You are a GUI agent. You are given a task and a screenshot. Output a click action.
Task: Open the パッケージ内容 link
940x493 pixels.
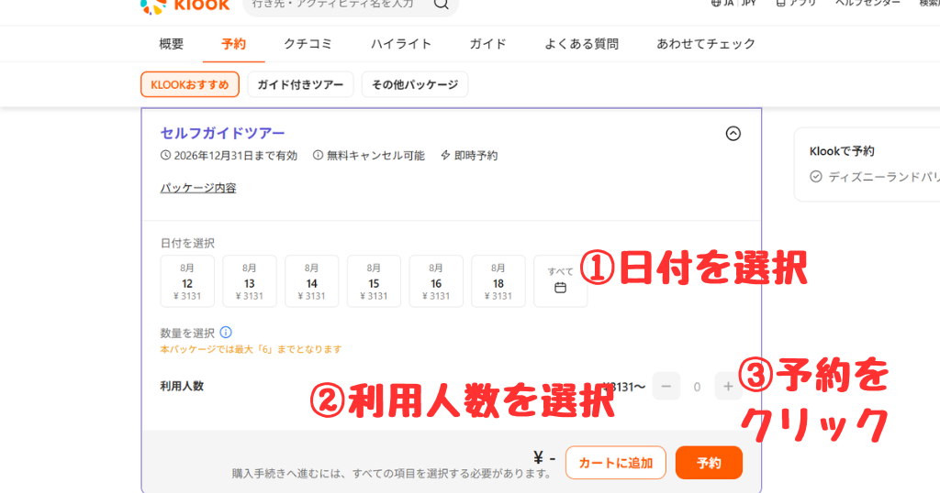tap(198, 188)
